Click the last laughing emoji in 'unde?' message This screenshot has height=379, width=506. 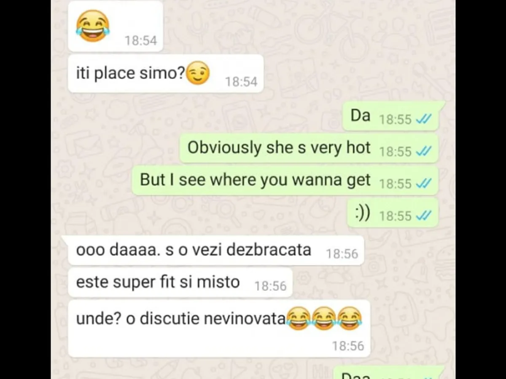click(350, 318)
